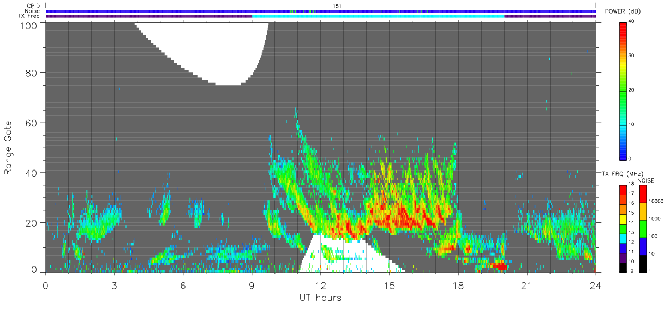The image size is (670, 309).
Task: Click the x-axis tick label 24
Action: 596,286
